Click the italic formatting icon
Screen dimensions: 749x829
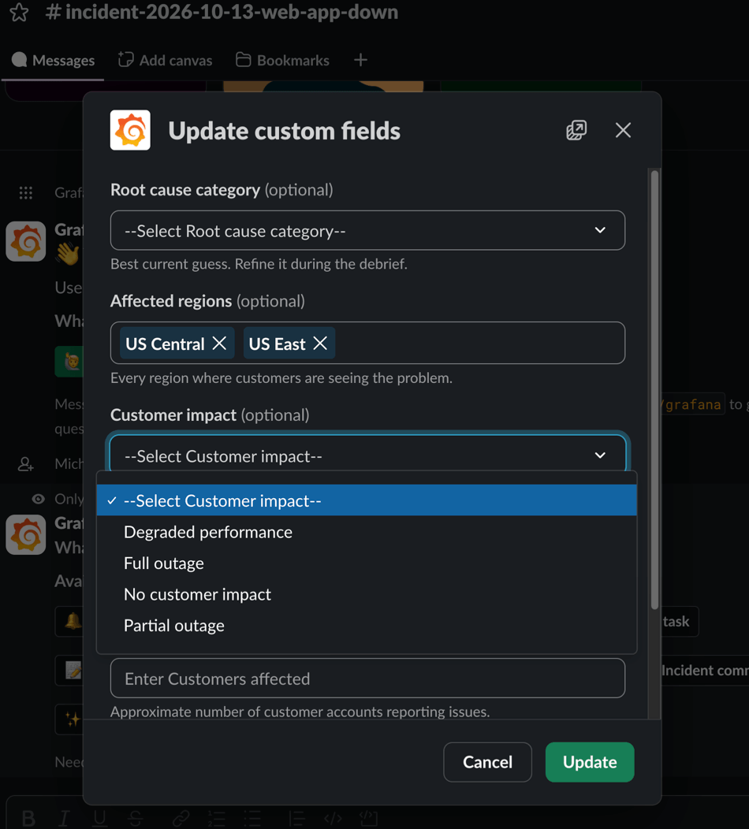point(64,819)
